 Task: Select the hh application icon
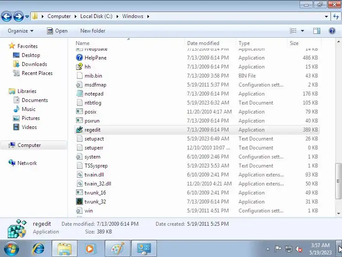[x=79, y=67]
